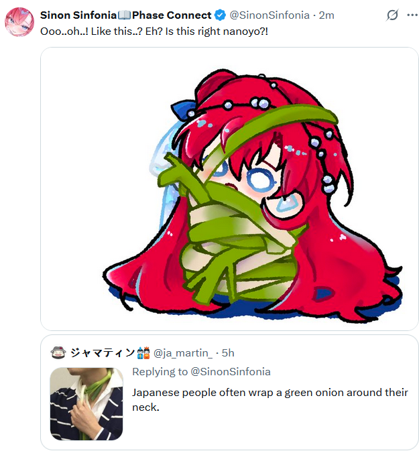
Task: Open Sinon Sinfonia's profile avatar
Action: click(19, 22)
